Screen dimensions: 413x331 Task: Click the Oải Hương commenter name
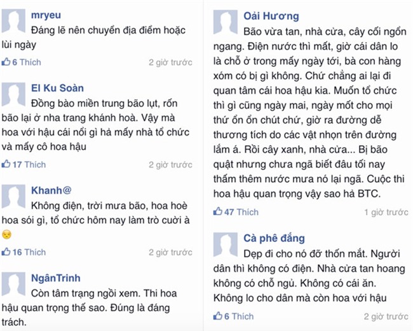point(271,16)
